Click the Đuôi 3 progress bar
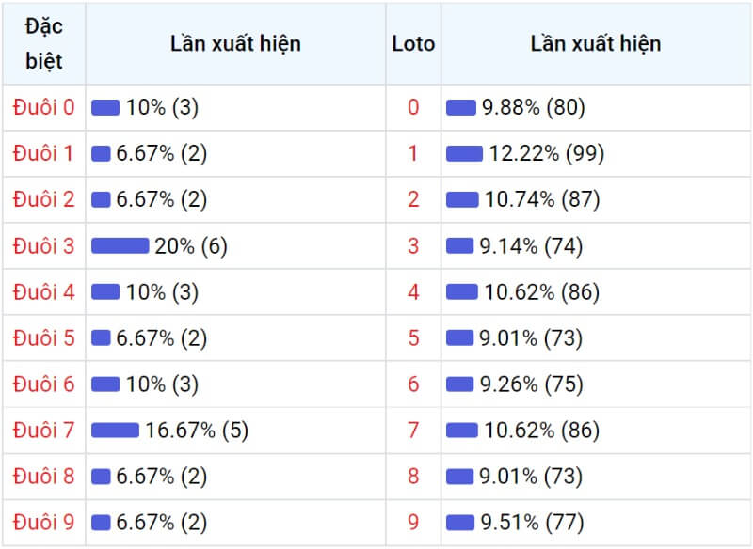This screenshot has width=753, height=549. [120, 246]
